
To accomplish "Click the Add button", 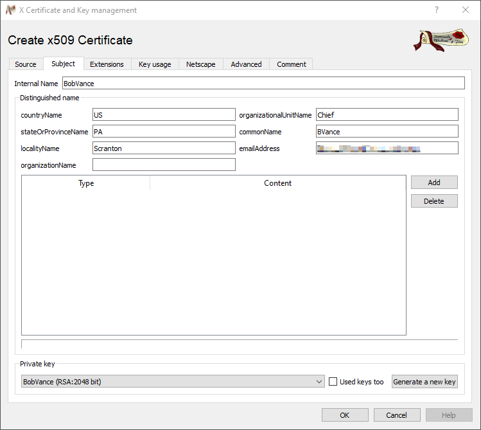I will click(434, 183).
